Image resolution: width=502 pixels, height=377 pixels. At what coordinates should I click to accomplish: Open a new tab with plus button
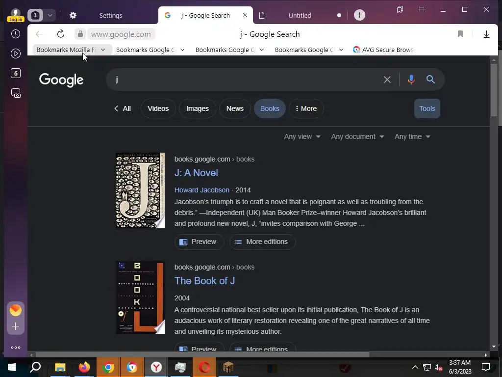tap(359, 15)
